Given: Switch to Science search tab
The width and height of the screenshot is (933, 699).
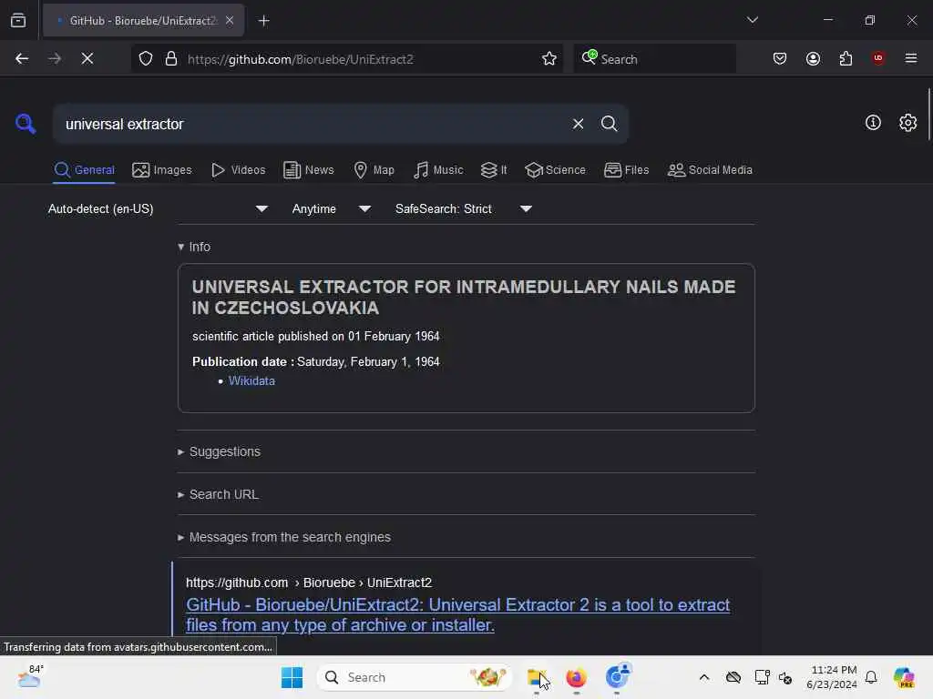Looking at the screenshot, I should pos(555,170).
